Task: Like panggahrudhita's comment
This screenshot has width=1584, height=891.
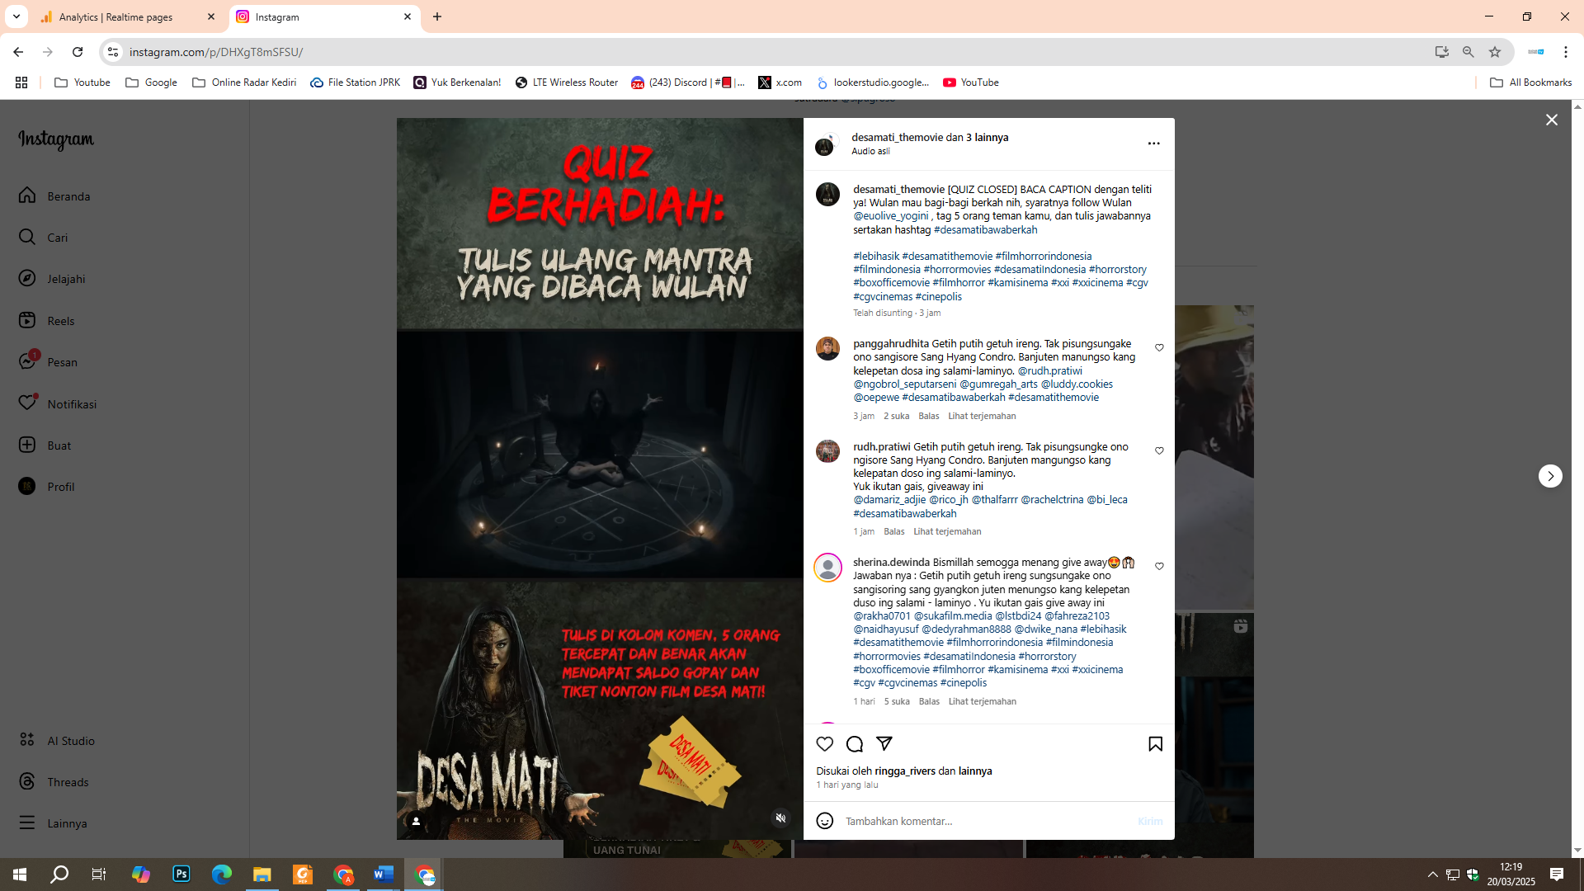Action: click(1159, 347)
